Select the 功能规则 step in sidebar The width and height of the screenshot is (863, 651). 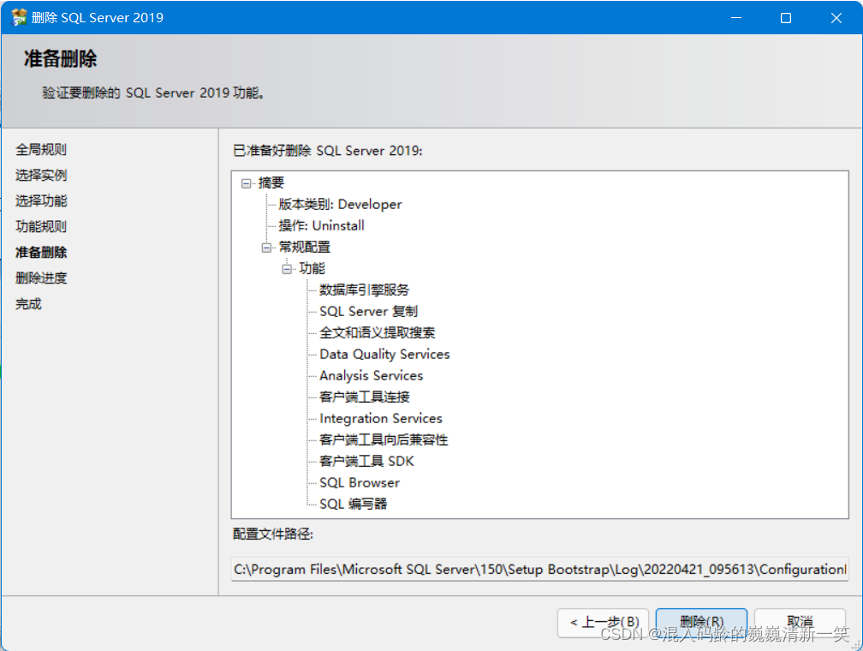(x=41, y=226)
